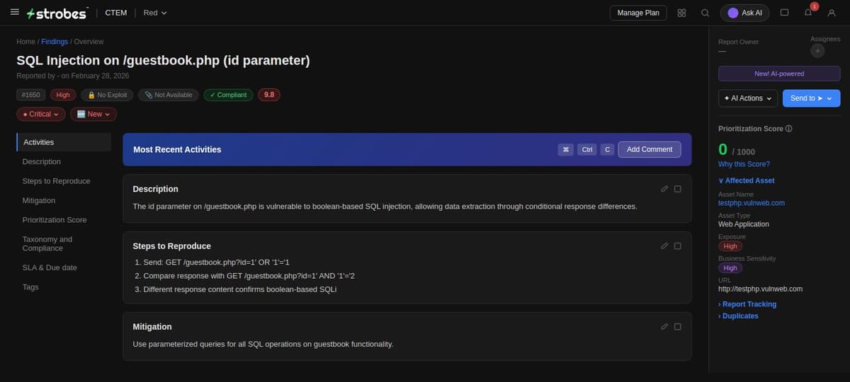Click the Compliant tag
This screenshot has width=850, height=382.
228,95
